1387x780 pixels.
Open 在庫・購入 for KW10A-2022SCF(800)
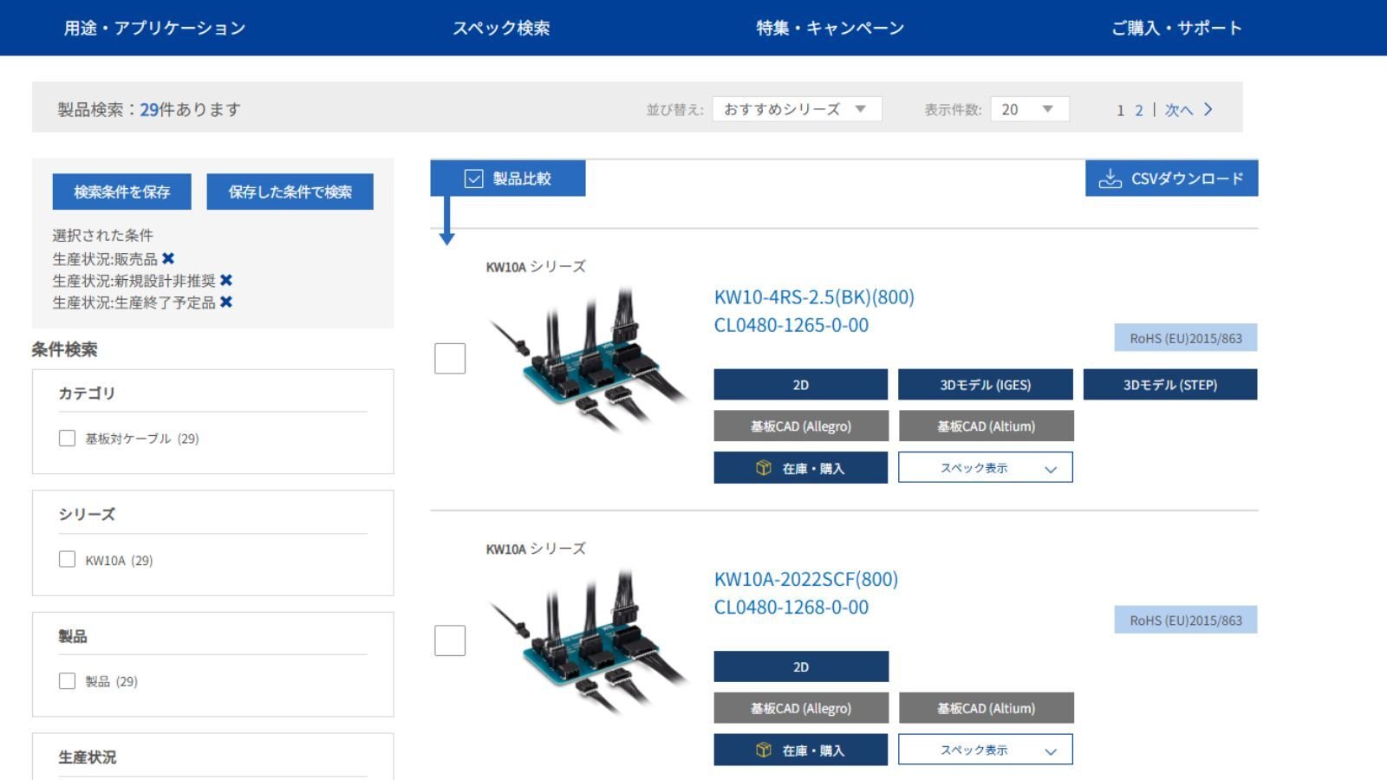click(x=800, y=750)
